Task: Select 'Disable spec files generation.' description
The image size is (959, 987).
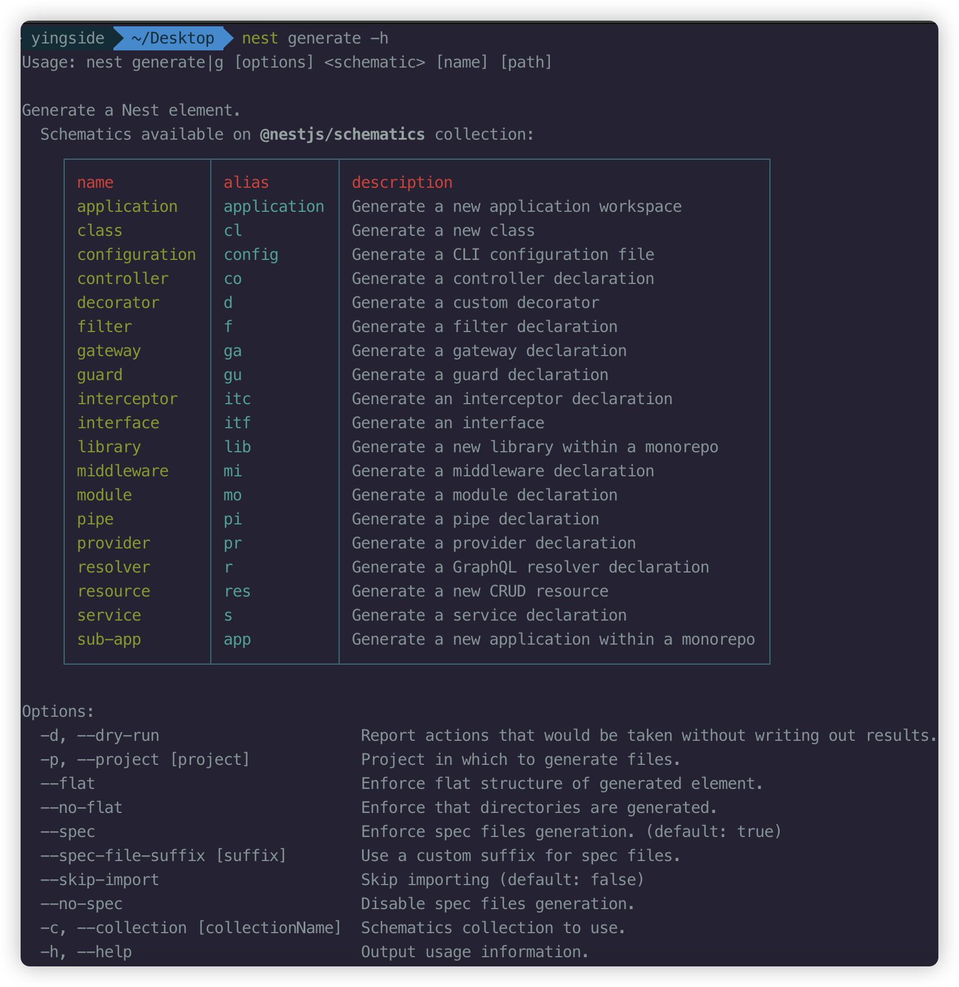Action: 498,904
